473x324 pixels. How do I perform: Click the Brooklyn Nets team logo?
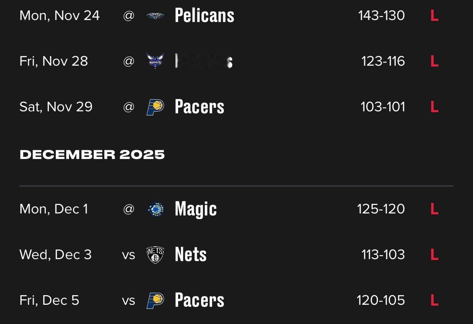(x=155, y=255)
